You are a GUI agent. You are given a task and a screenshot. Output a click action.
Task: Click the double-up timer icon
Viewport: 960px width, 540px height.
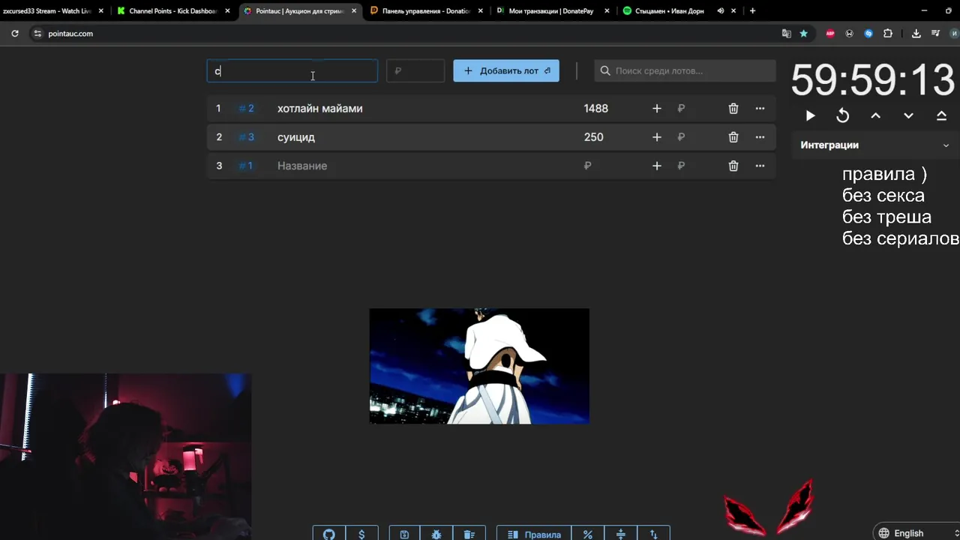click(941, 115)
